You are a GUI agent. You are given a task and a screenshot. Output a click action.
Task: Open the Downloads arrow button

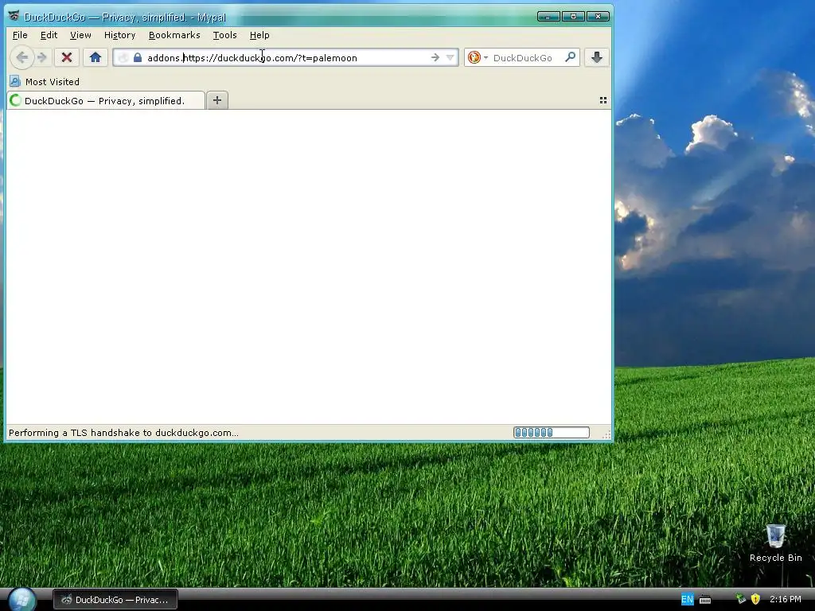click(x=597, y=57)
